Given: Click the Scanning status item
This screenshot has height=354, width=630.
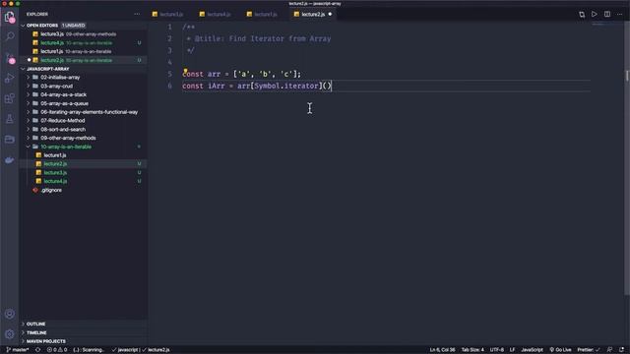Looking at the screenshot, I should [89, 350].
